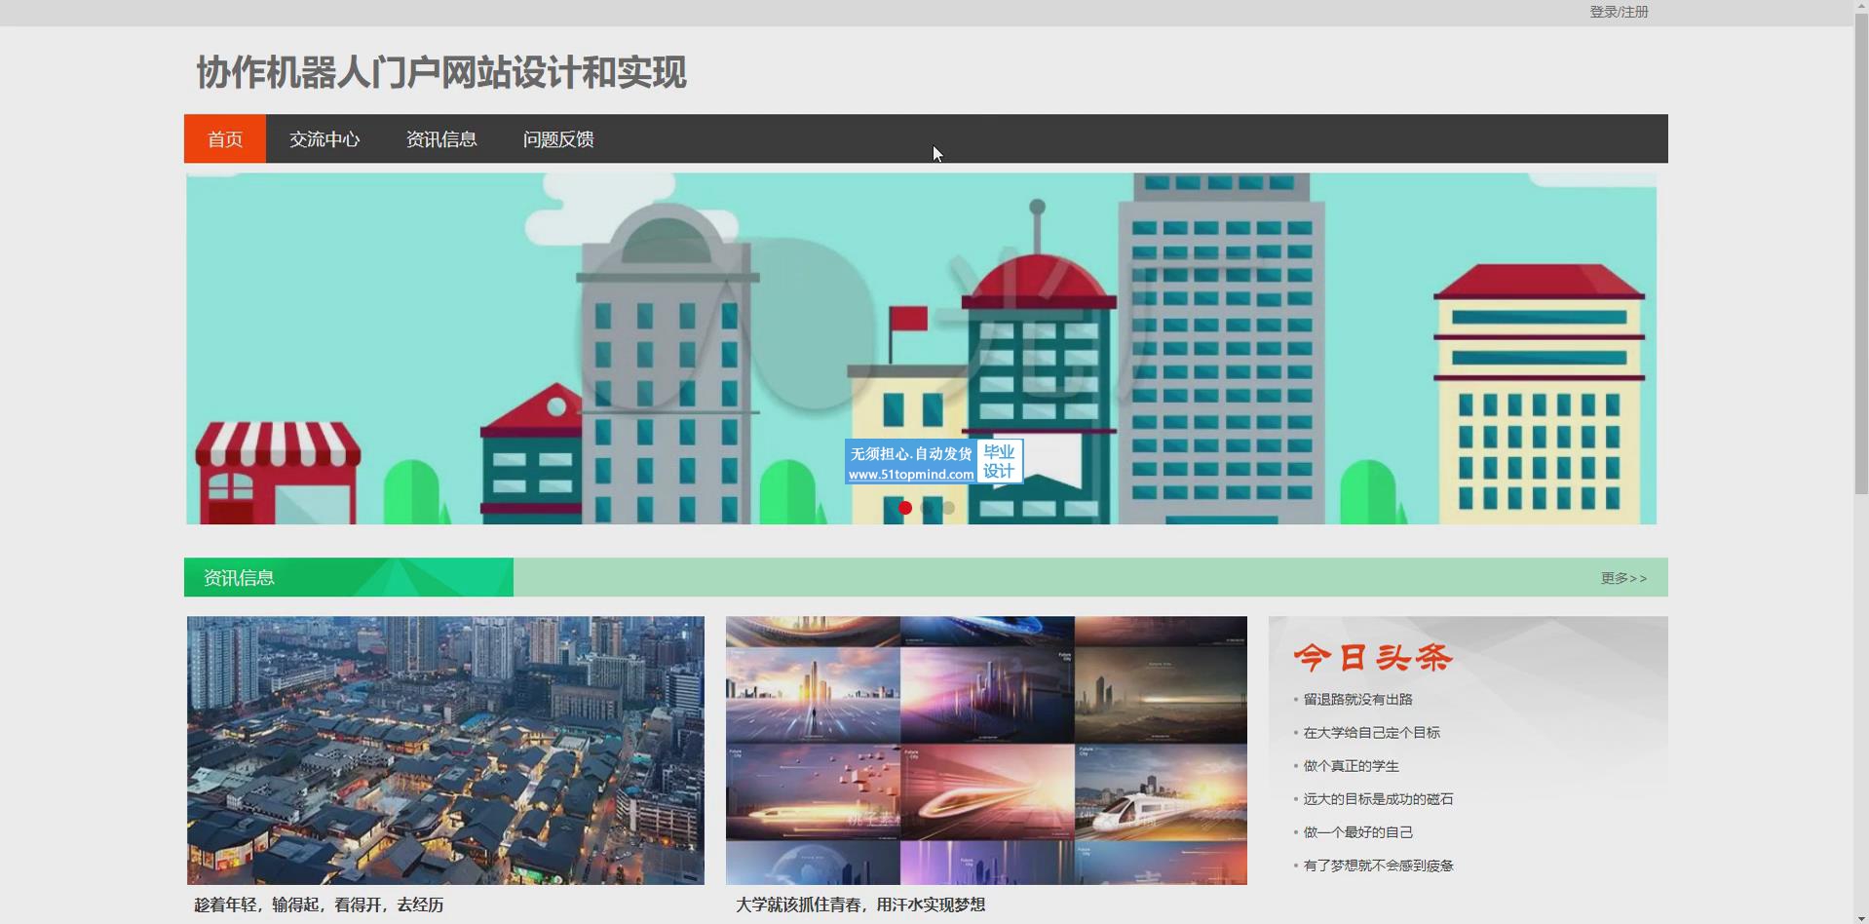Read headline 在大学给自己定个目标
The height and width of the screenshot is (924, 1869).
[1371, 732]
